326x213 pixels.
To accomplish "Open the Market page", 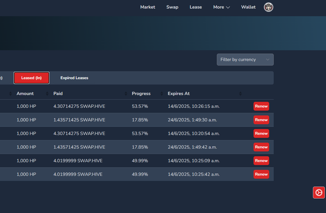I will tap(148, 7).
